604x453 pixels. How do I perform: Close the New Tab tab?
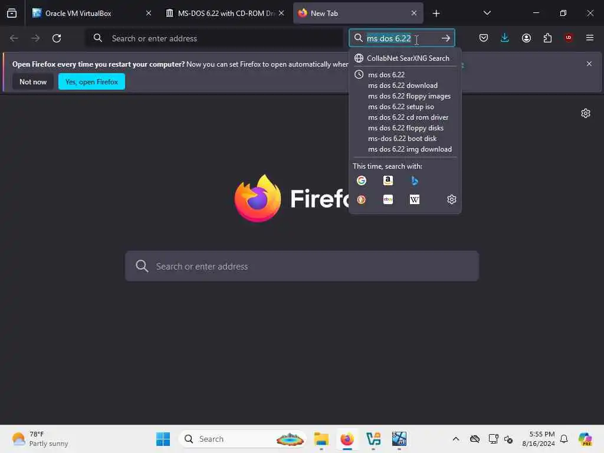[x=413, y=13]
